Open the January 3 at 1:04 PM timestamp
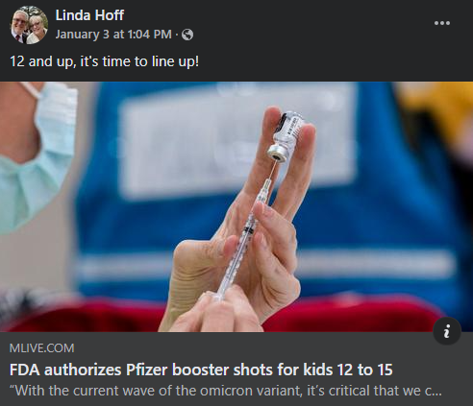The width and height of the screenshot is (473, 406). click(x=113, y=35)
